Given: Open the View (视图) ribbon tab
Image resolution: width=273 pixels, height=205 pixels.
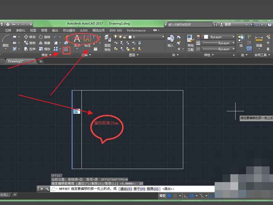Looking at the screenshot, I should coord(33,30).
